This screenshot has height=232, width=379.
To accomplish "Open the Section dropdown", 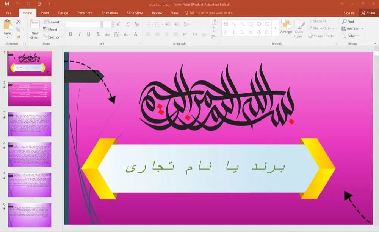I will click(53, 37).
